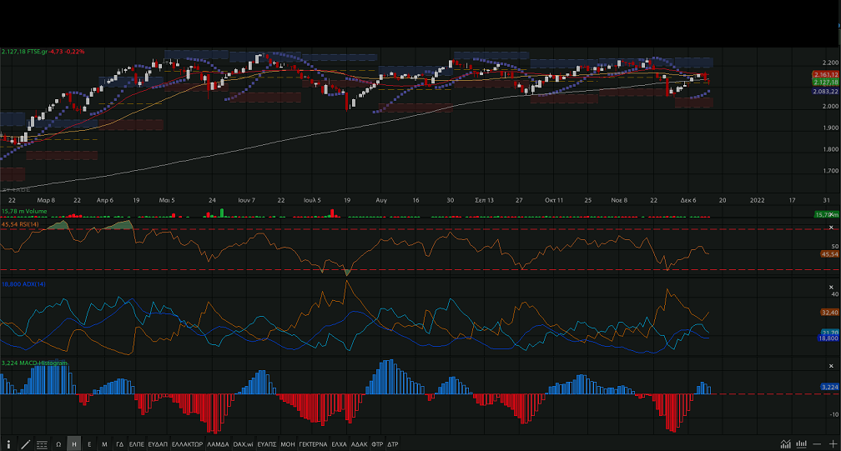Open the info panel icon
841x451 pixels.
8,444
